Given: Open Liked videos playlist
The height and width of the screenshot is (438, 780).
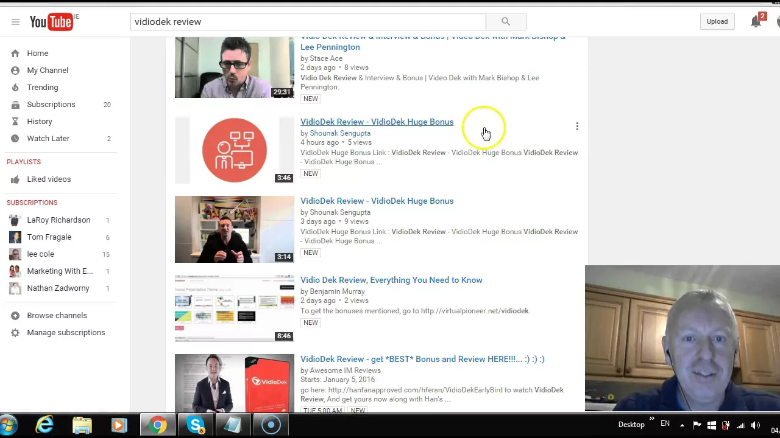Looking at the screenshot, I should click(49, 179).
